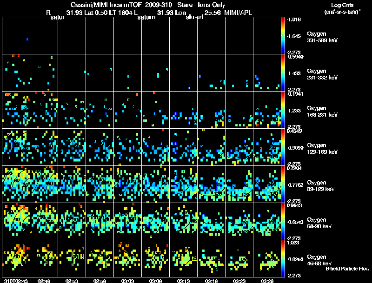372x283 pixels.
Task: Click the Oxygen 168-231 keV label
Action: 322,112
